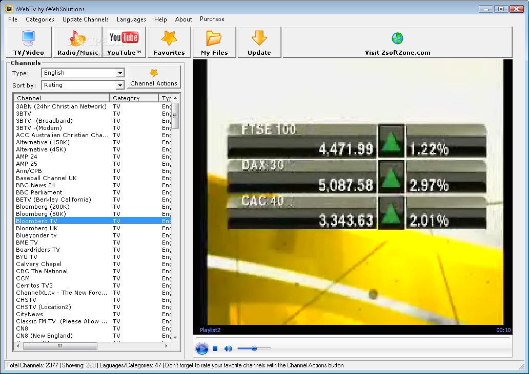Open the Languages menu

[x=131, y=19]
